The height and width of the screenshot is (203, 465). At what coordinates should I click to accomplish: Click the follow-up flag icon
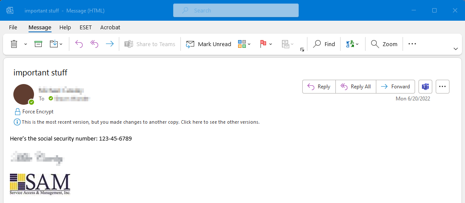click(x=263, y=44)
